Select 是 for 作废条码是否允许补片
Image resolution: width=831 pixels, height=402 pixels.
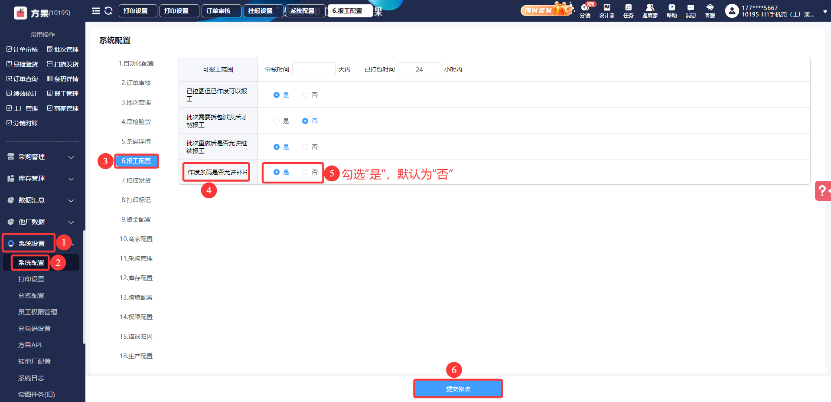(x=277, y=172)
